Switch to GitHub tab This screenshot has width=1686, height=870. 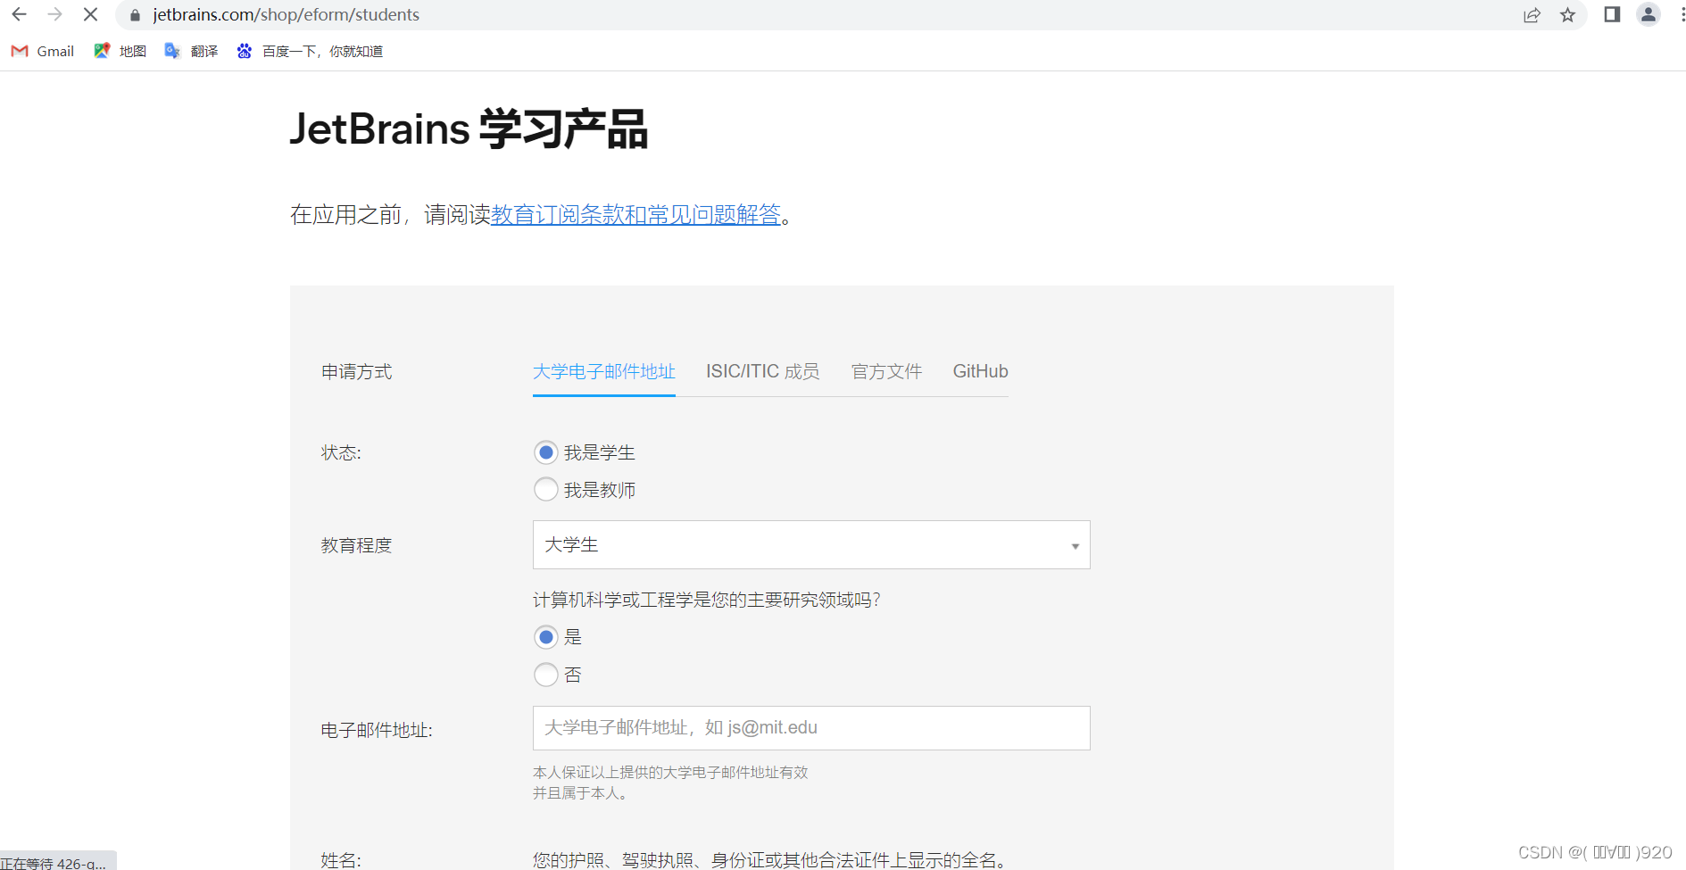coord(980,371)
